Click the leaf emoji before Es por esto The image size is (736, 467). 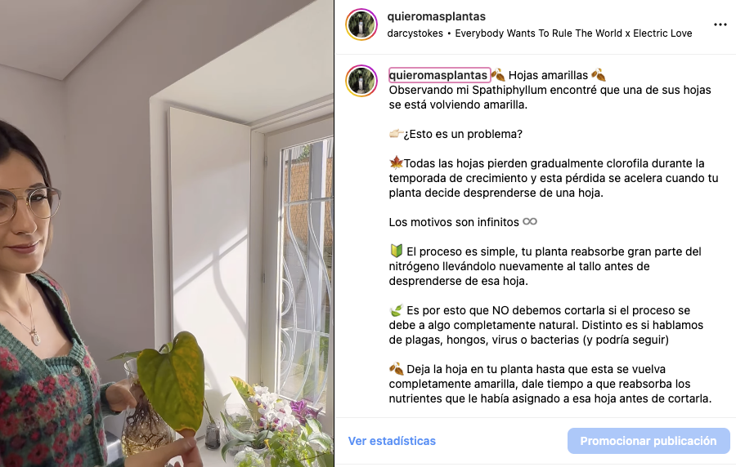396,310
